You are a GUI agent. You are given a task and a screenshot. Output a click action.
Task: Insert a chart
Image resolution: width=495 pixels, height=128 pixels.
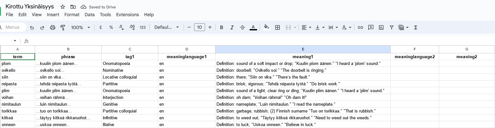(381, 27)
